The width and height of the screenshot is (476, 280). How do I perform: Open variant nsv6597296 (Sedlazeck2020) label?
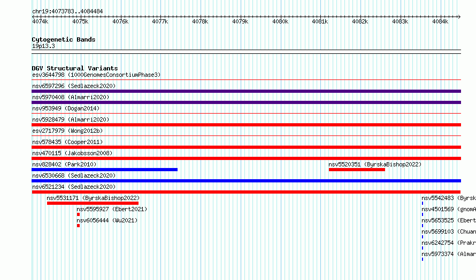point(74,86)
